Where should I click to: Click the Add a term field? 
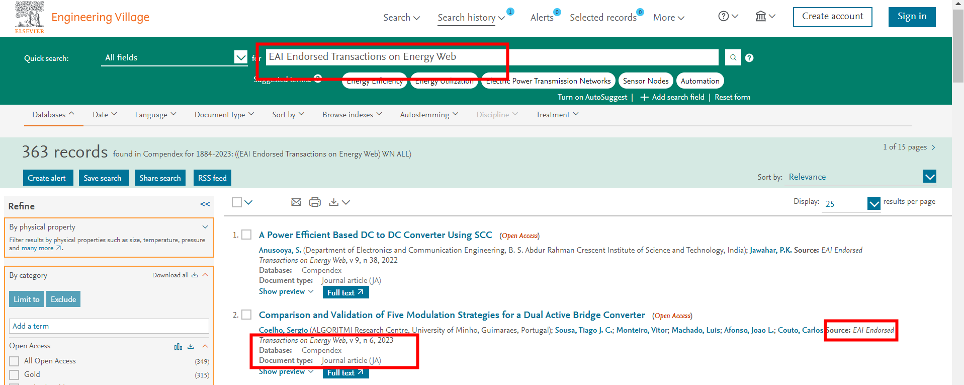[109, 326]
